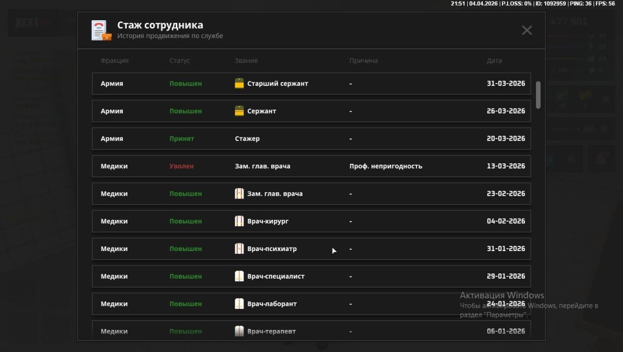Click the Старший сержант rank insignia icon
Image resolution: width=623 pixels, height=352 pixels.
coord(239,84)
